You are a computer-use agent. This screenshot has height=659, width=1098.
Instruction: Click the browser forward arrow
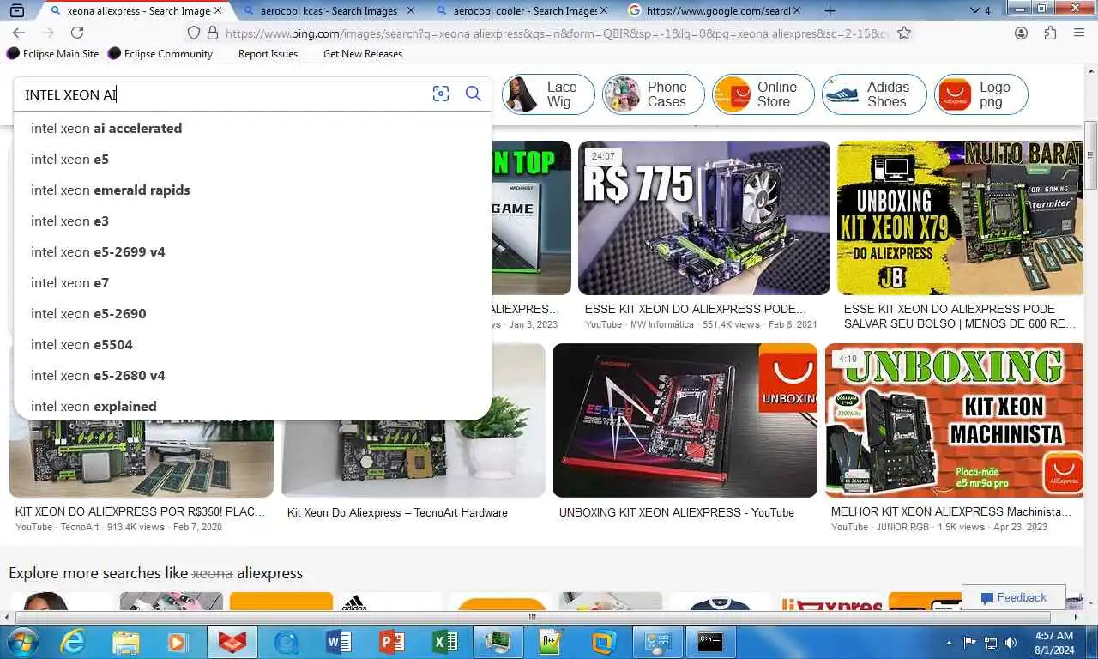48,33
